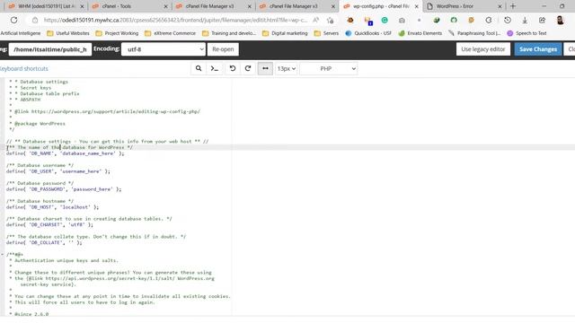Collapse the code fold arrow at /**#@+
The image size is (575, 323).
point(3,254)
